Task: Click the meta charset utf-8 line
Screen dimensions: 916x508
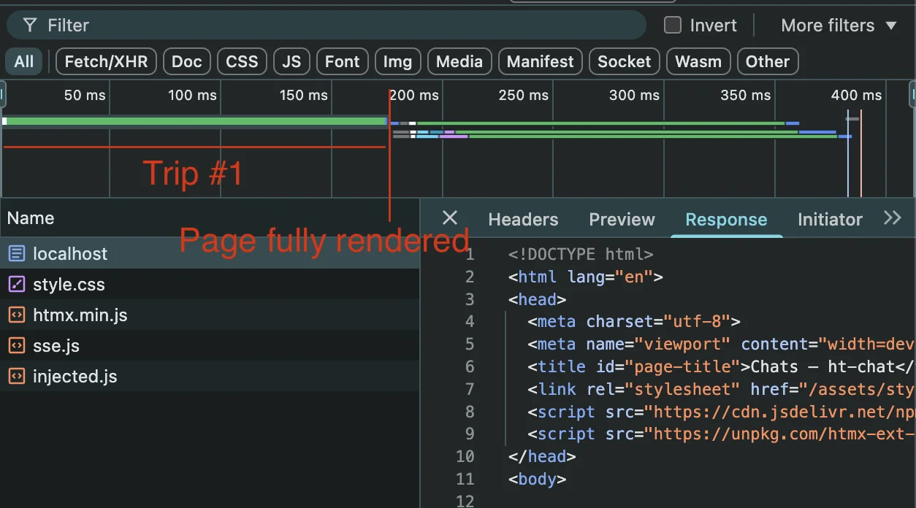Action: (634, 322)
